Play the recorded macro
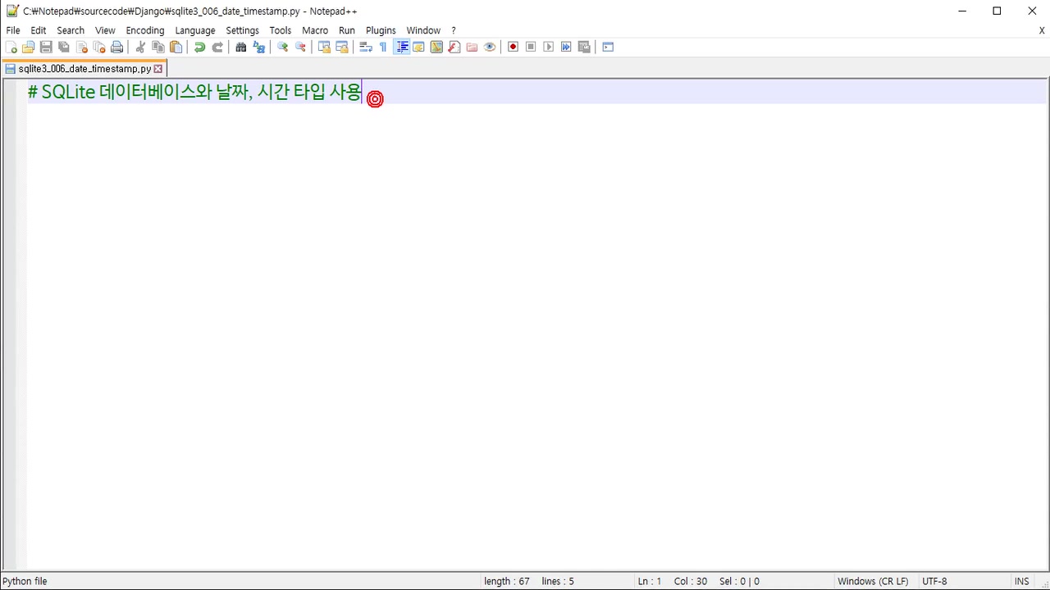The height and width of the screenshot is (590, 1050). coord(549,48)
